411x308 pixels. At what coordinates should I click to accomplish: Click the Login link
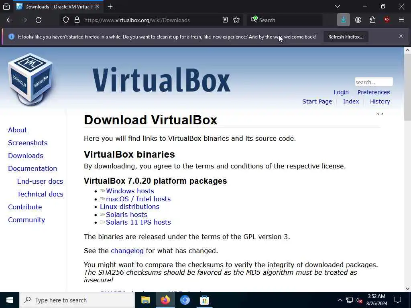coord(341,92)
